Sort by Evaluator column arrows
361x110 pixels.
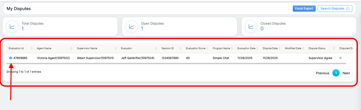tap(156, 48)
